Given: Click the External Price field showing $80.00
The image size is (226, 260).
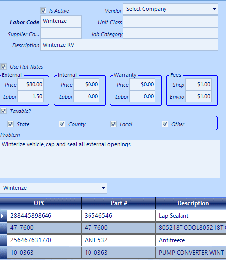Looking at the screenshot, I should (x=31, y=84).
